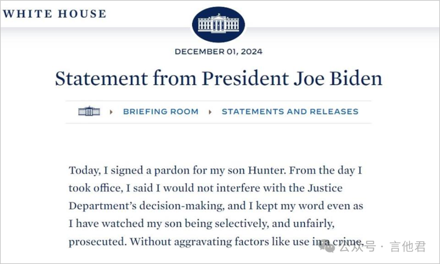Screen dimensions: 440x264
Task: Click the word prosecuted in the last line
Action: coord(97,242)
